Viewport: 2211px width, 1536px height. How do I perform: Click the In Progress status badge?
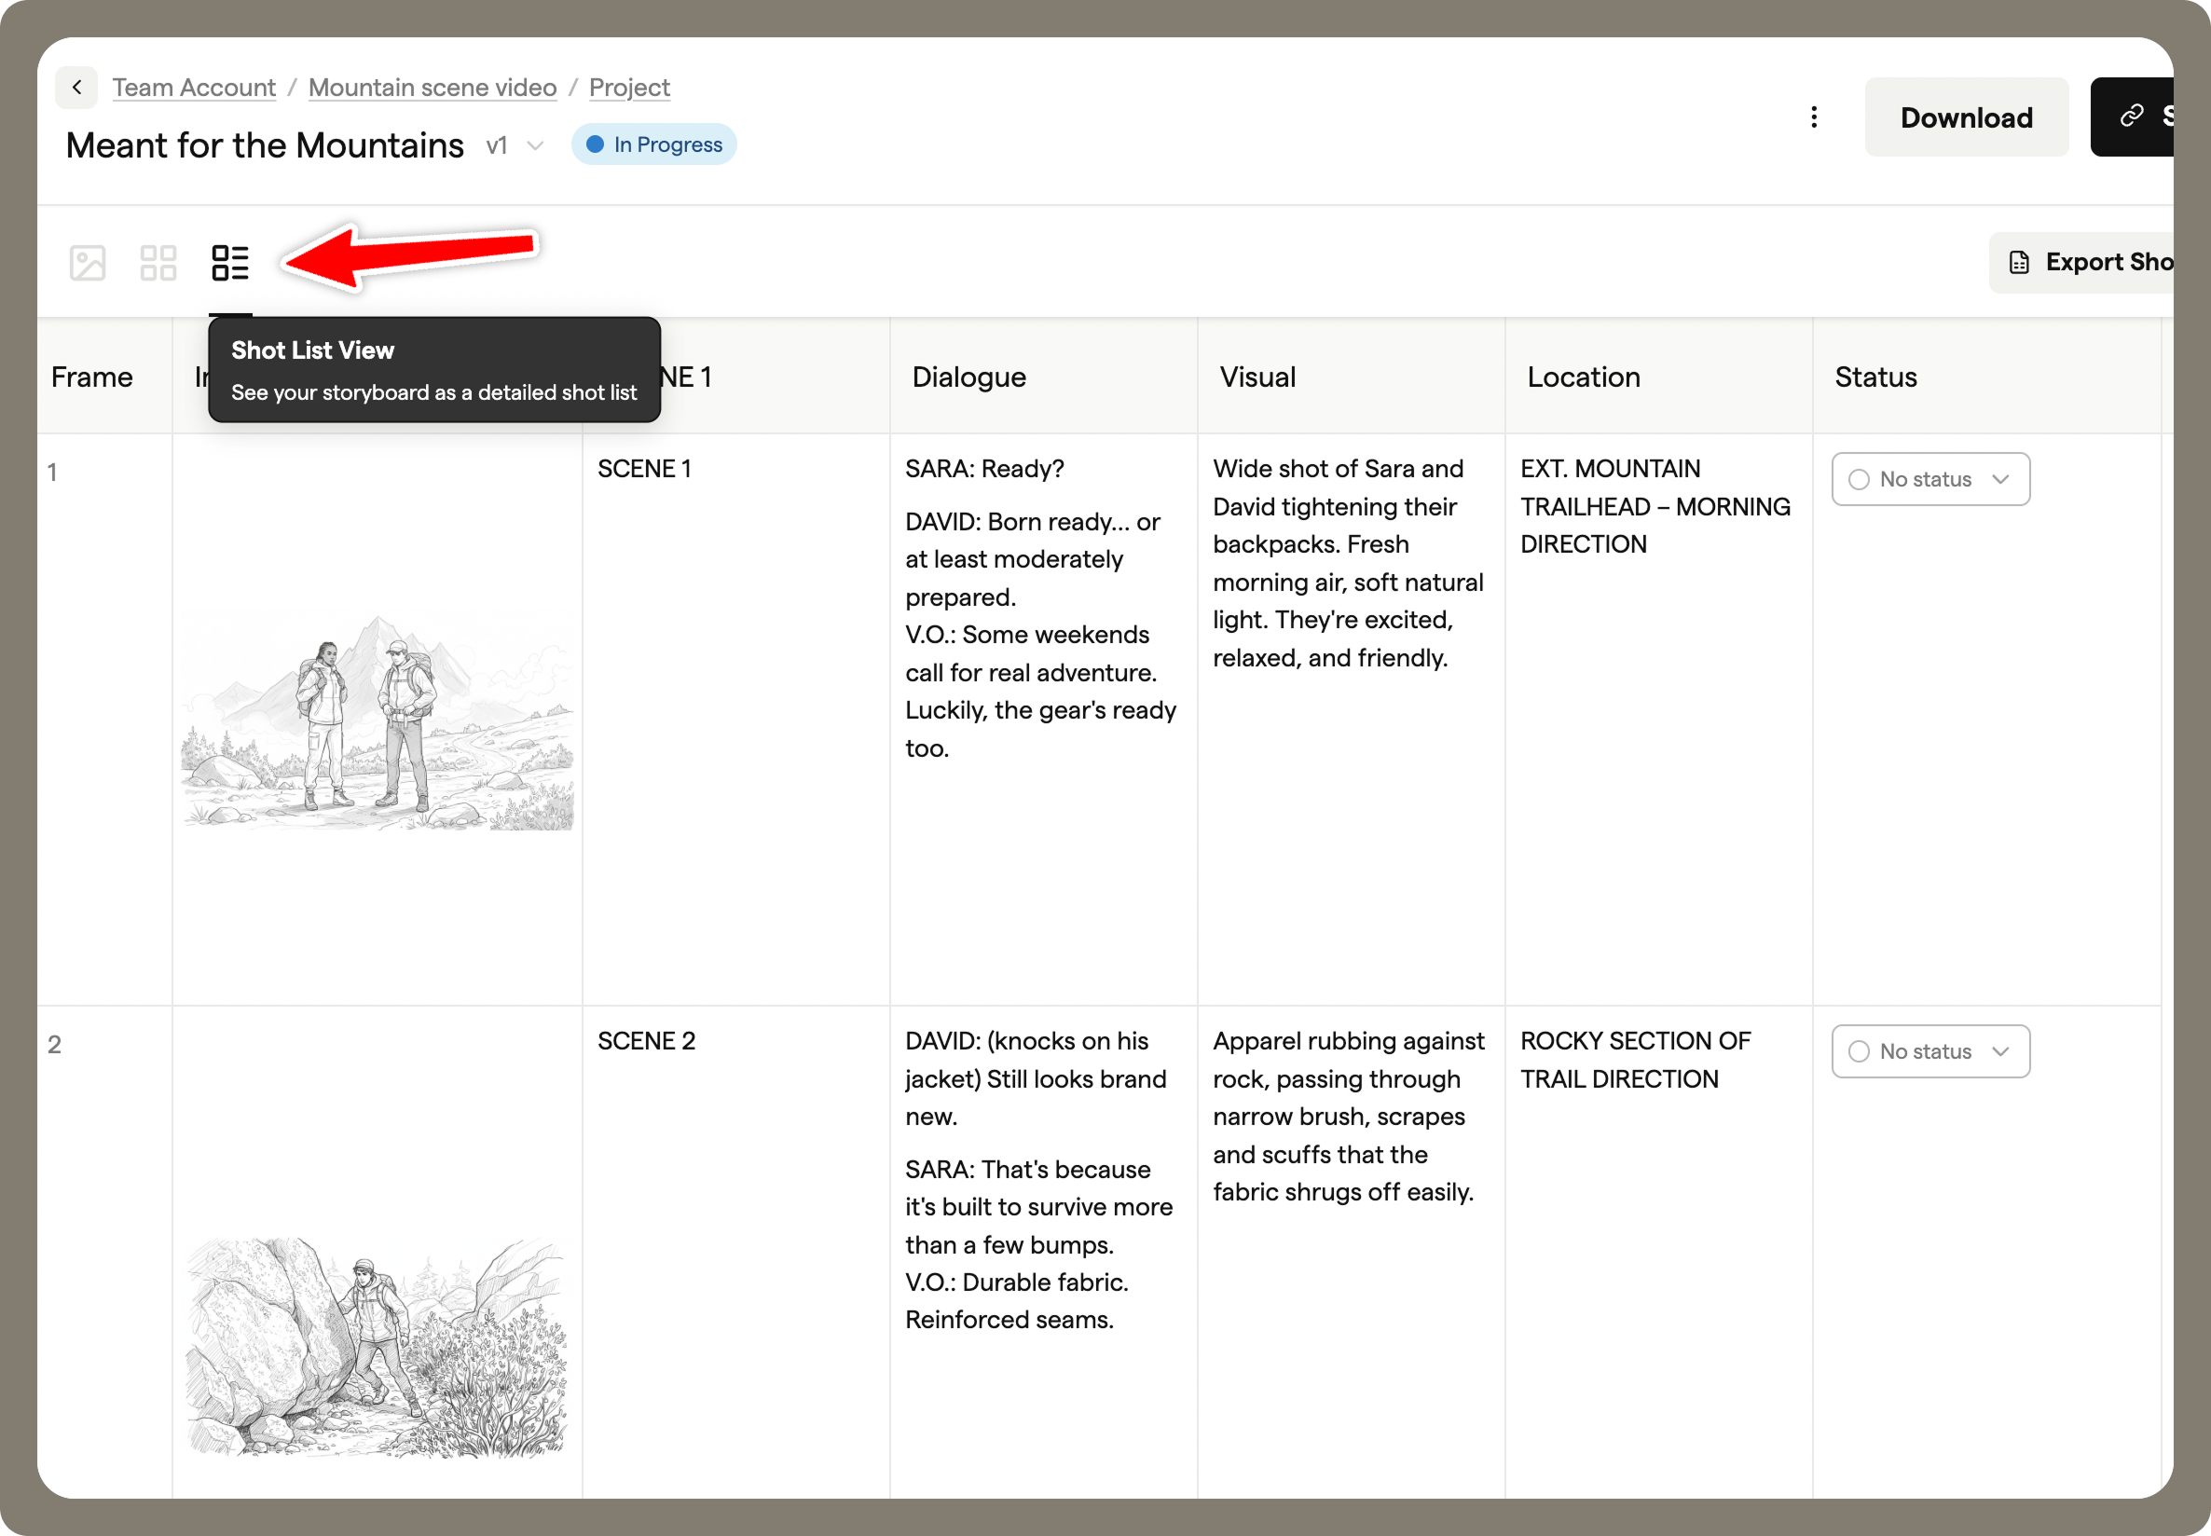pos(666,144)
